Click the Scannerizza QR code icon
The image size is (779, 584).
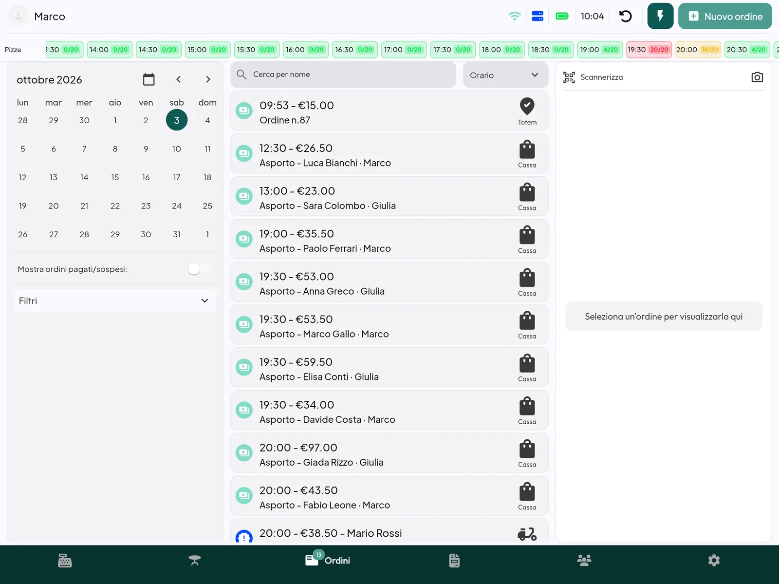click(x=569, y=77)
